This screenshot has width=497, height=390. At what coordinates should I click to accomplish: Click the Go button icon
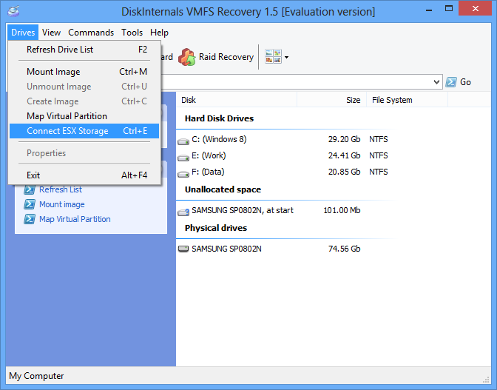(450, 82)
